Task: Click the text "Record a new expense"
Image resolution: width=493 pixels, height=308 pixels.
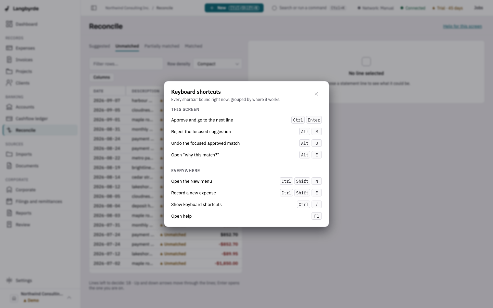Action: [193, 193]
